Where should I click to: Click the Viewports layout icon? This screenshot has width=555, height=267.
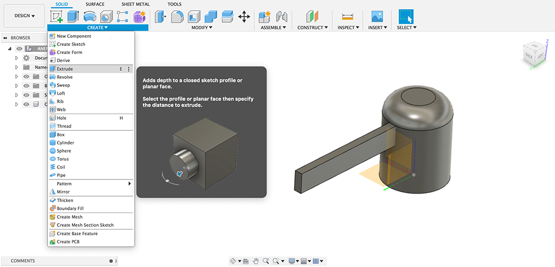tap(316, 261)
